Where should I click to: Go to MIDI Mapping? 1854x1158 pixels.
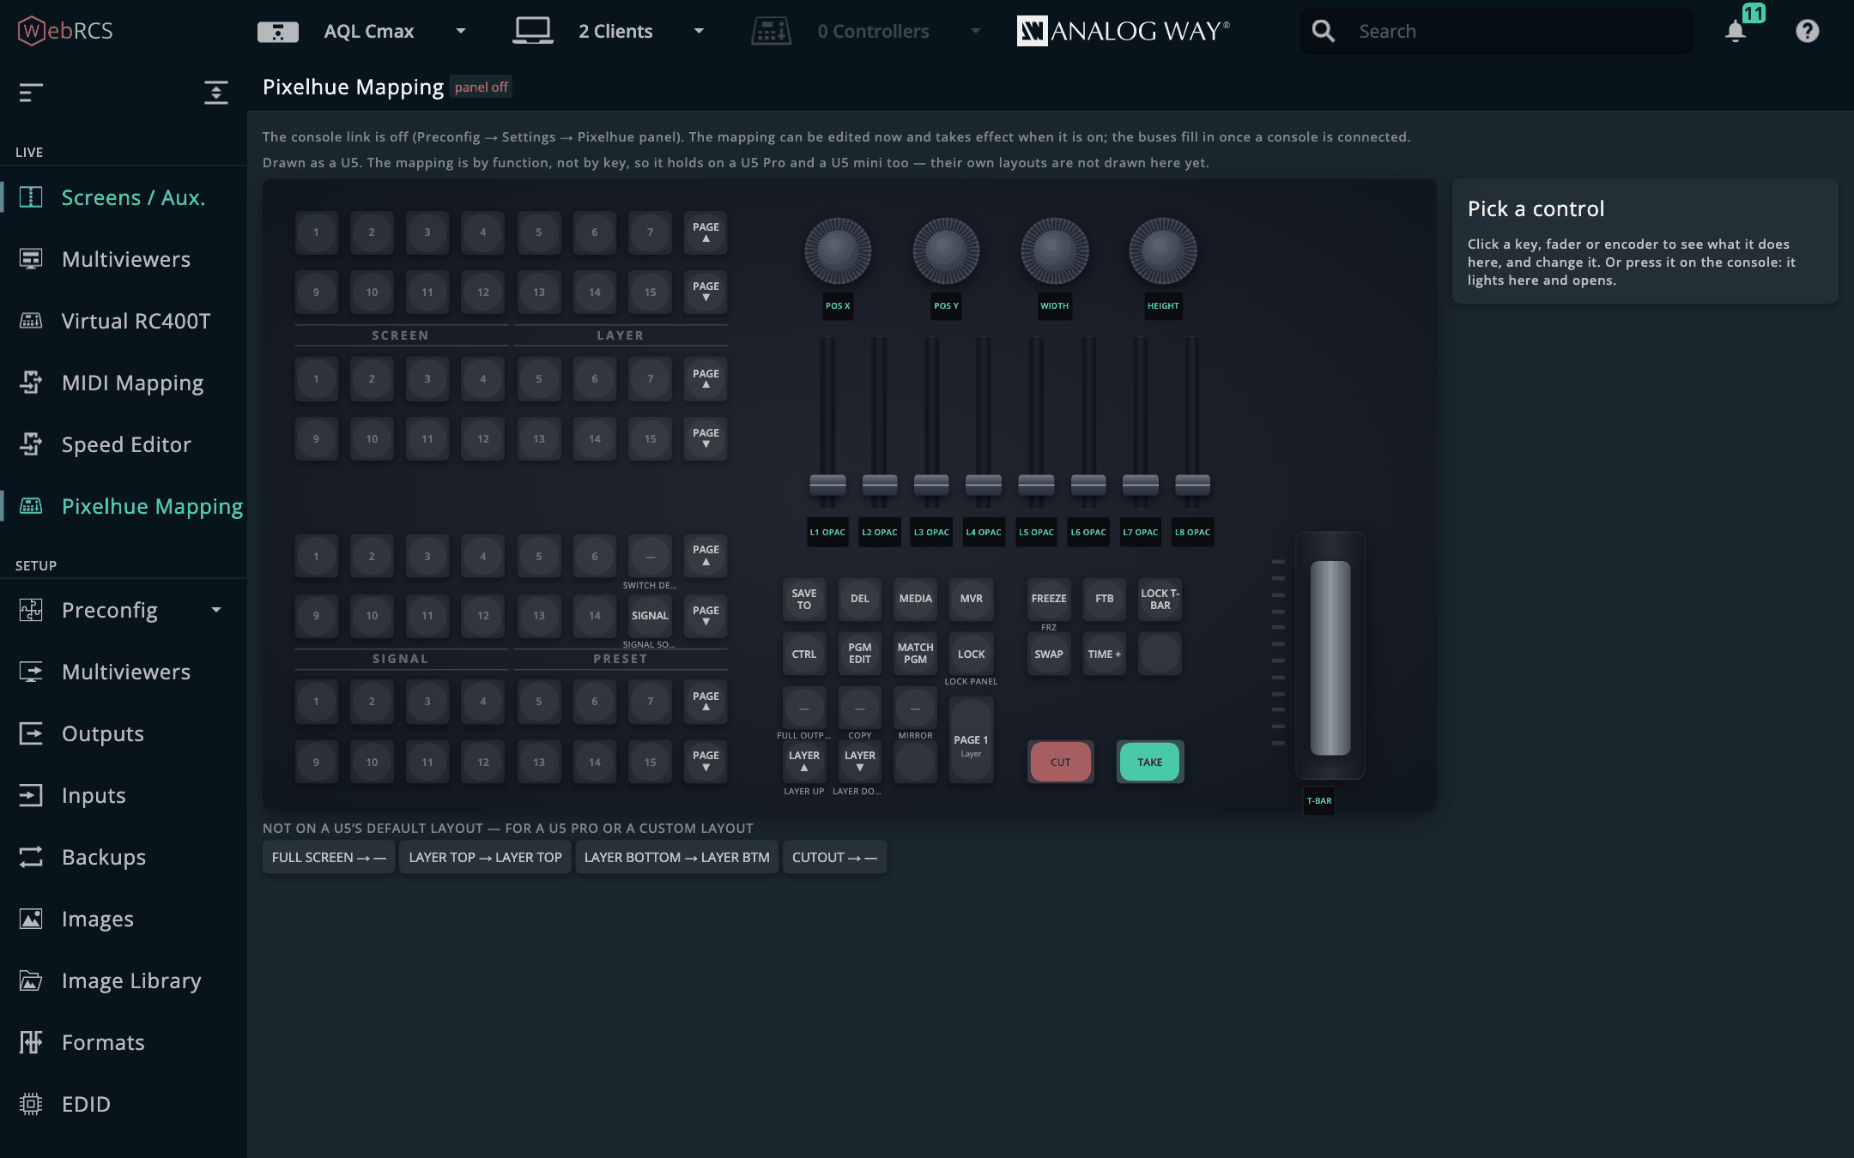point(124,383)
